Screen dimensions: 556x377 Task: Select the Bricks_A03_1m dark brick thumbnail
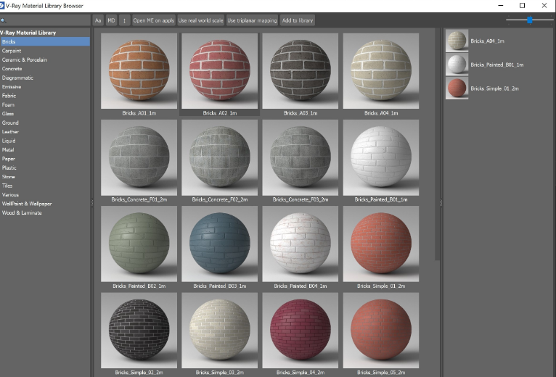click(301, 71)
